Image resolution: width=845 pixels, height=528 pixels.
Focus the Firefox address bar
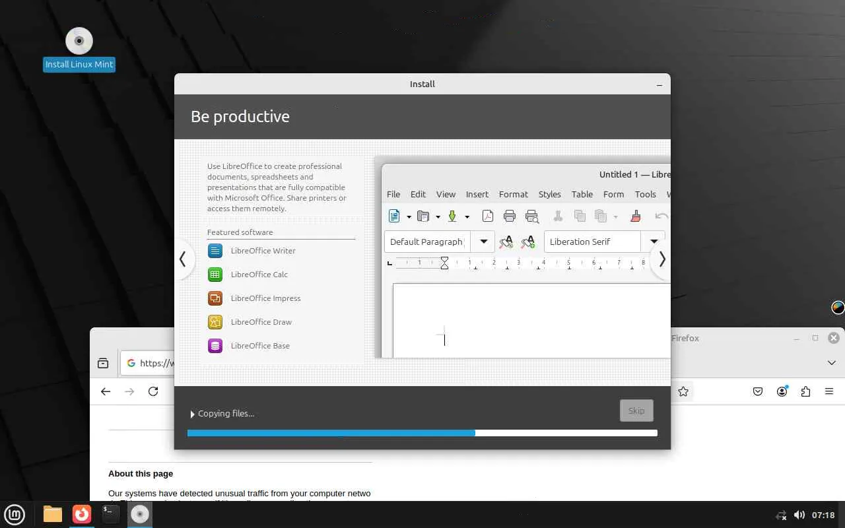[x=148, y=363]
